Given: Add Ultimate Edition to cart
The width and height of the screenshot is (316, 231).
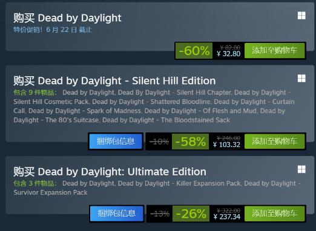Looking at the screenshot, I should [x=275, y=213].
